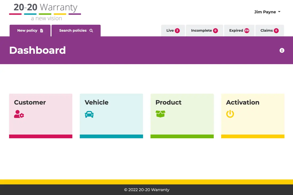Click the magnifier icon beside Search policies

pyautogui.click(x=91, y=31)
